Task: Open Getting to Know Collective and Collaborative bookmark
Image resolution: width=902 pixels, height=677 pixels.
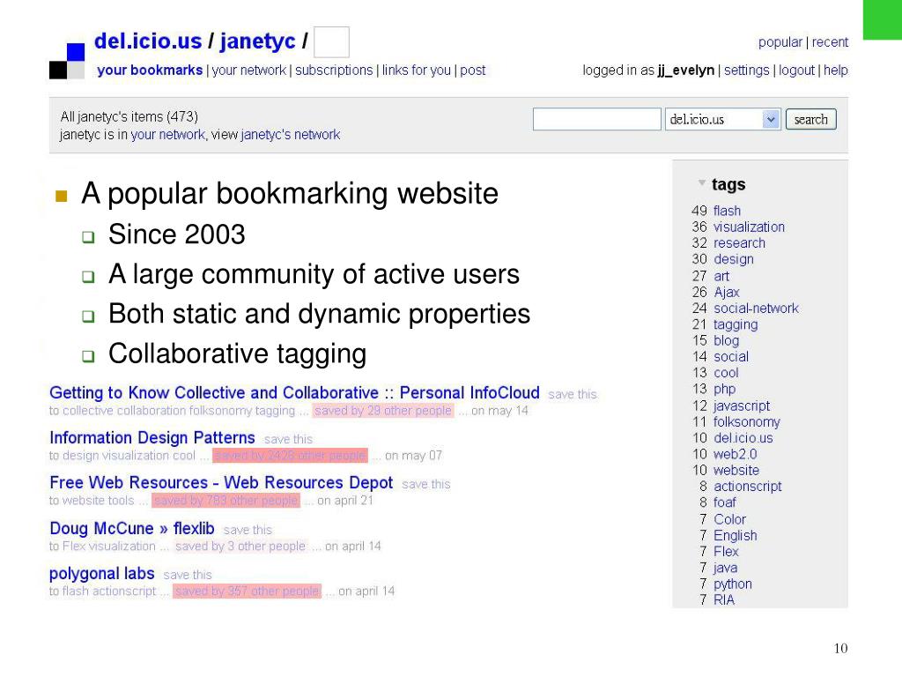Action: pos(294,392)
